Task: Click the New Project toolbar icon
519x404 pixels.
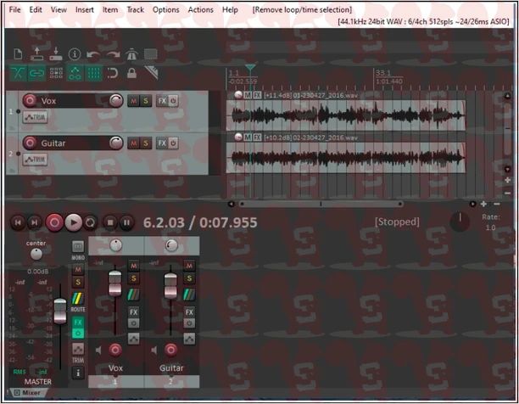Action: [x=18, y=54]
